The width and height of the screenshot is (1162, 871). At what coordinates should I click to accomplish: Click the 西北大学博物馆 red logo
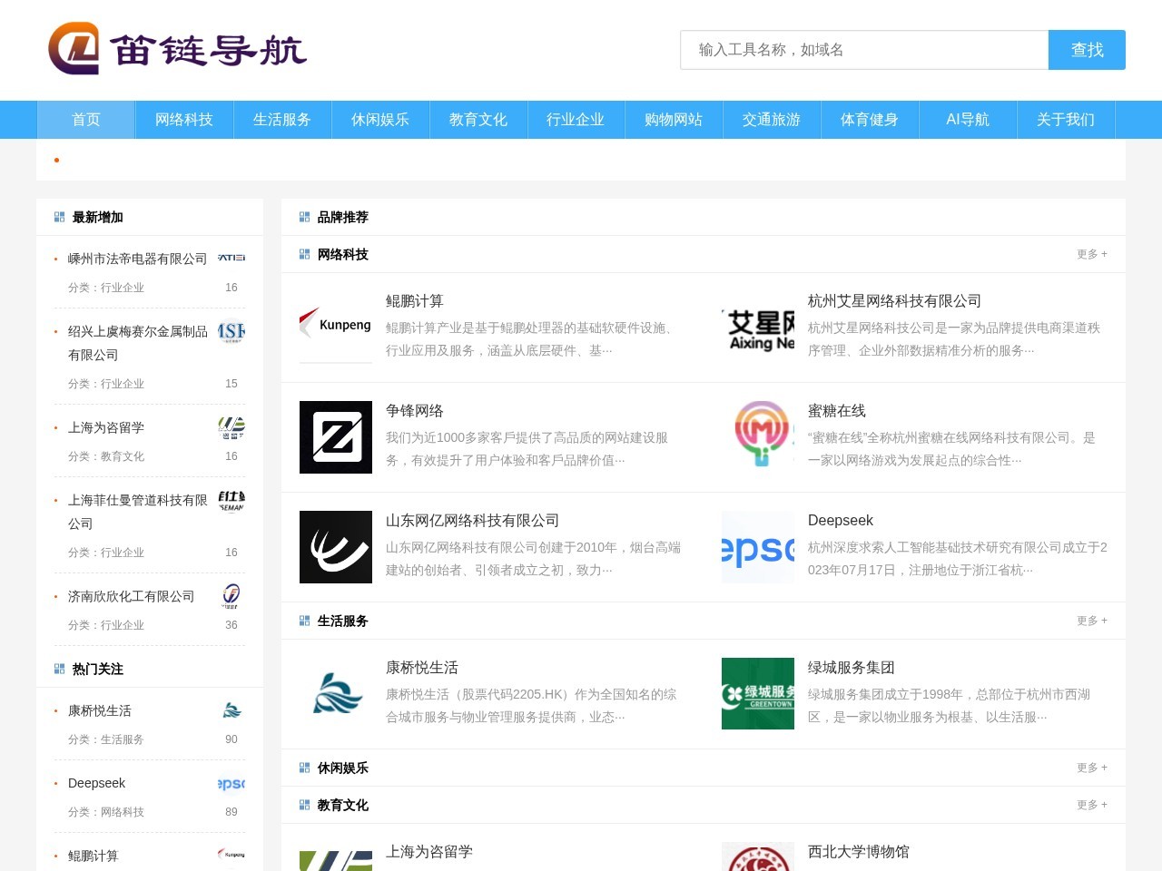(x=758, y=856)
